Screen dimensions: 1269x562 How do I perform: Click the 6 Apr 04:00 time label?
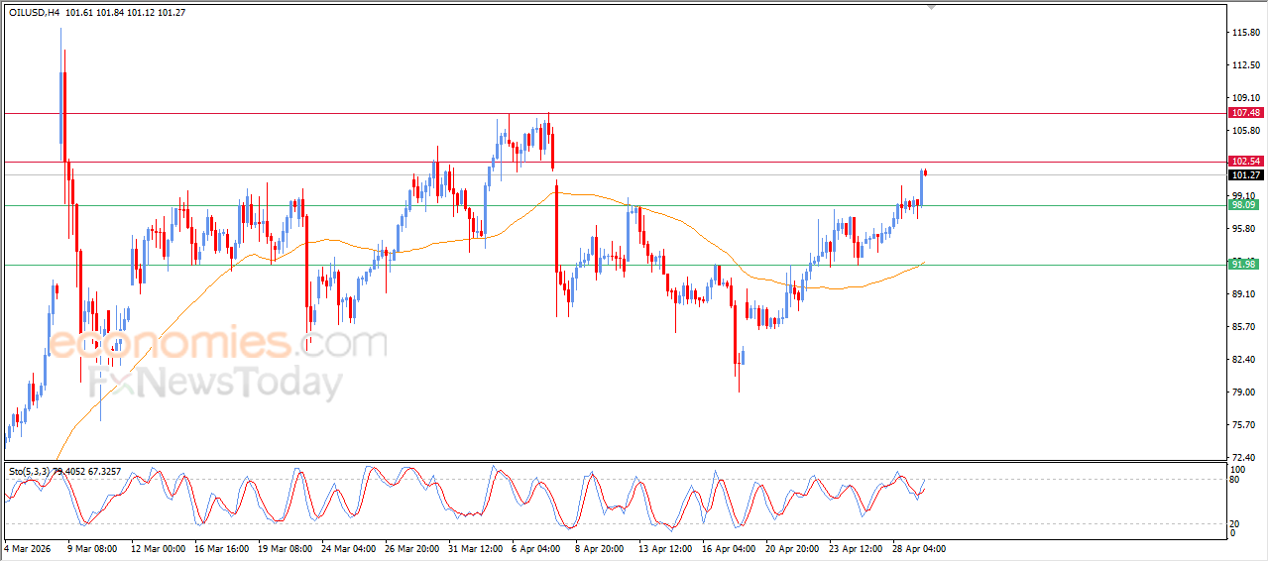click(538, 548)
